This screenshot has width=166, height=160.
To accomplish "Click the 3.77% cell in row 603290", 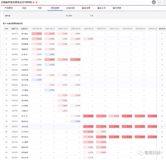I will [88, 158].
